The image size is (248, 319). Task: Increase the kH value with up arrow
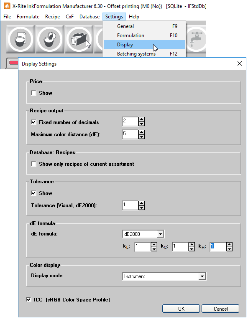pos(229,245)
